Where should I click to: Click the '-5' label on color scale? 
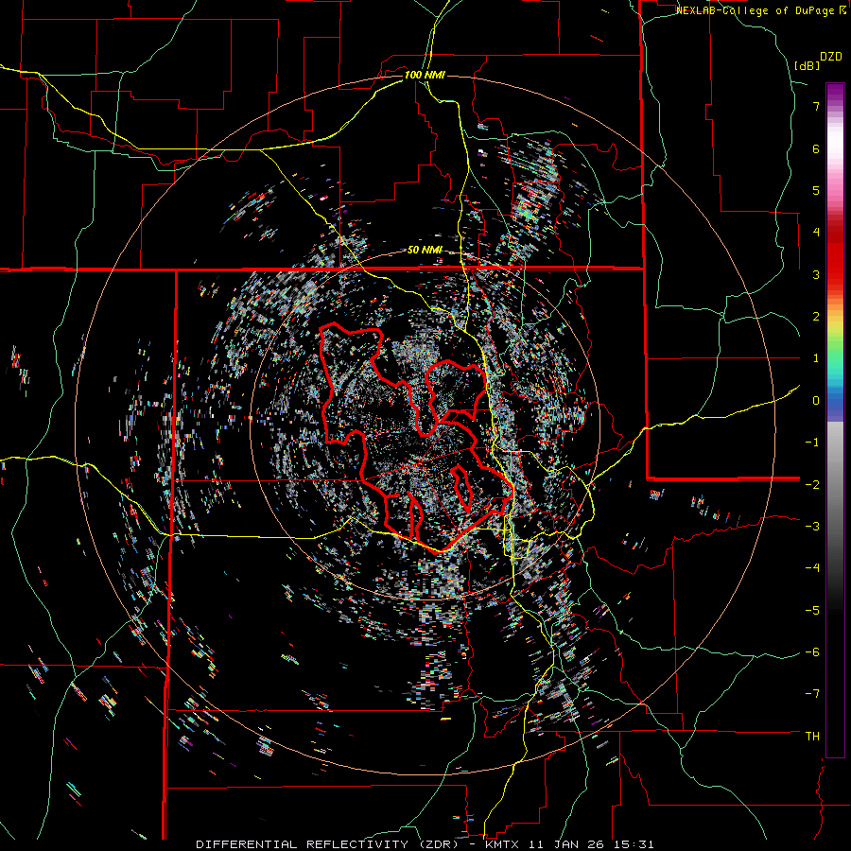click(812, 610)
